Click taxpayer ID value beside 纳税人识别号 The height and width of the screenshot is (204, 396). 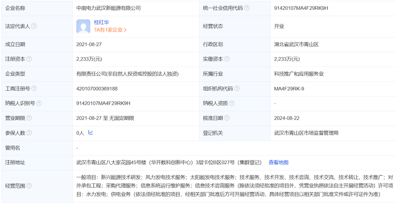point(103,103)
